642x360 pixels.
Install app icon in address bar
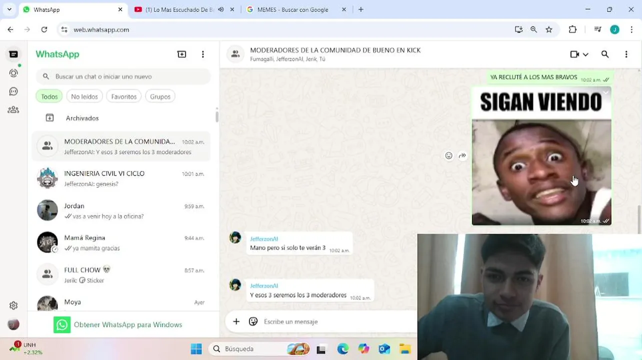[x=518, y=29]
